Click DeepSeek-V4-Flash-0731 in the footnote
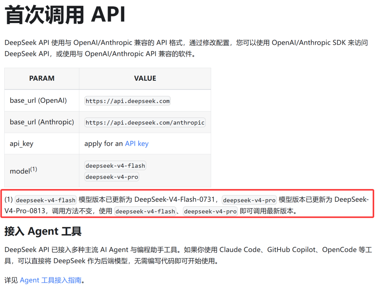 (175, 199)
